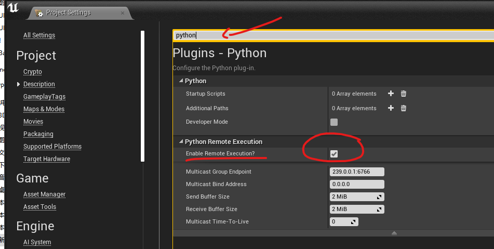Click Additional Paths 0 Array elements text
Image resolution: width=494 pixels, height=249 pixels.
[354, 108]
